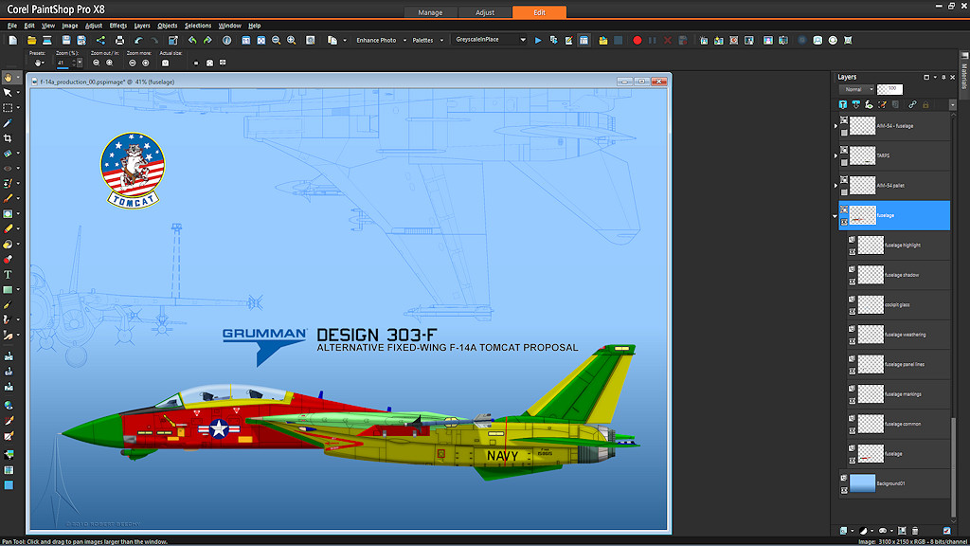Screen dimensions: 970x546
Task: Click the Share icon in the toolbar
Action: [100, 40]
